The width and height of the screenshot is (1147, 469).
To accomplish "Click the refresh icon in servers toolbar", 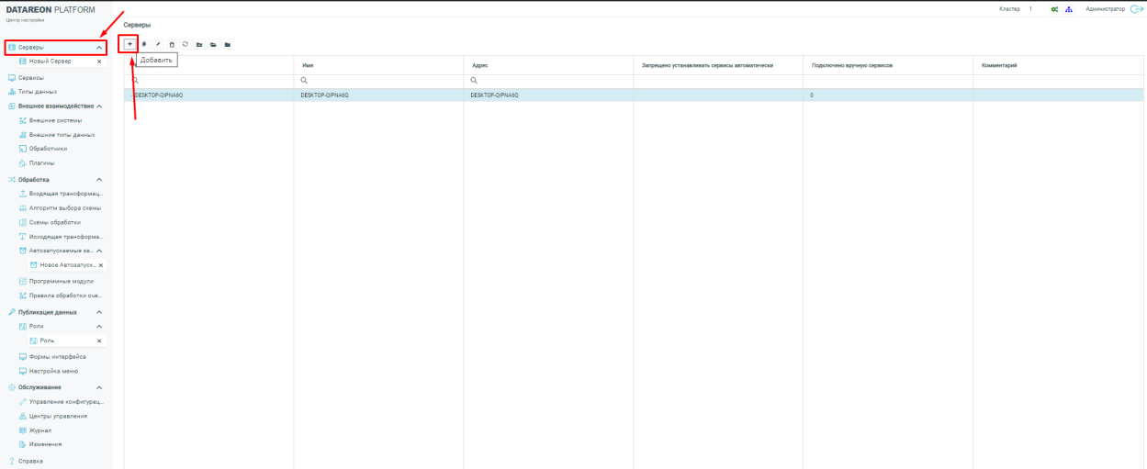I will [x=186, y=44].
